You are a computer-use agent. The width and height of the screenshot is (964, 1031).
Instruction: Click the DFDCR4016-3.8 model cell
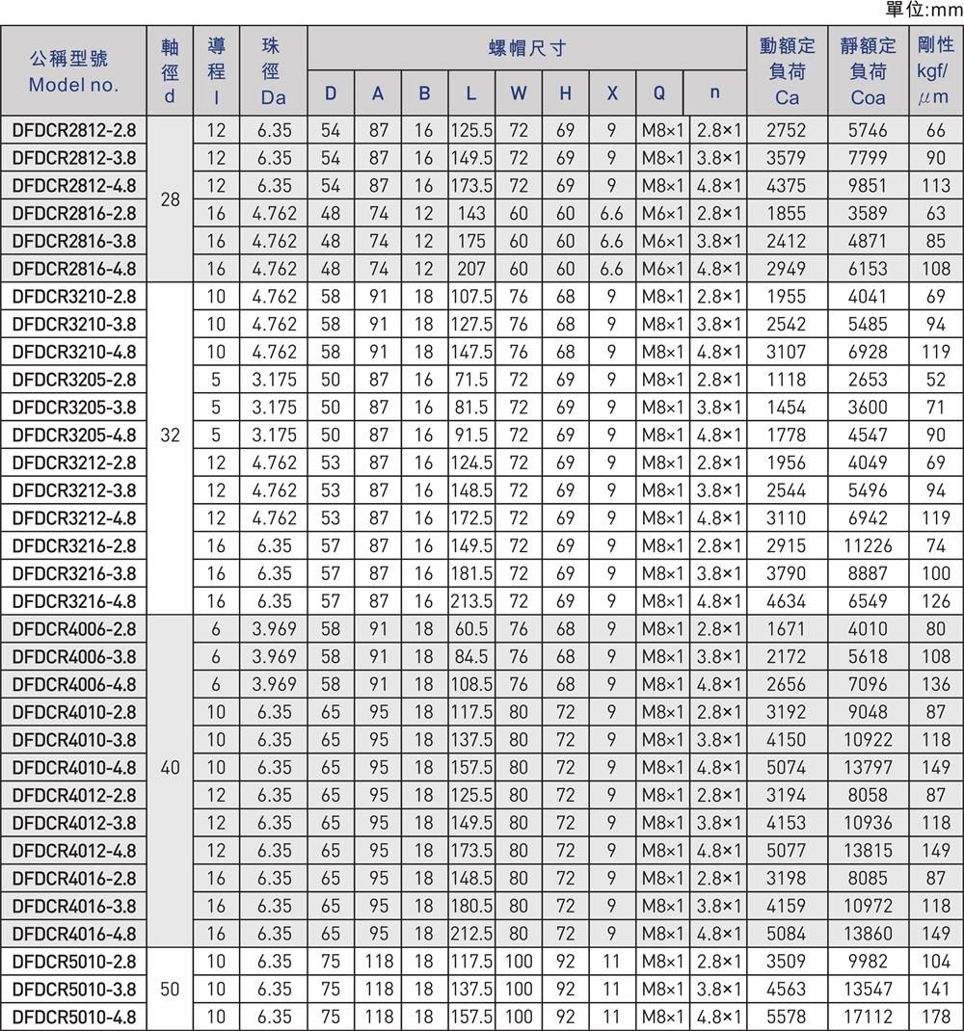[74, 906]
